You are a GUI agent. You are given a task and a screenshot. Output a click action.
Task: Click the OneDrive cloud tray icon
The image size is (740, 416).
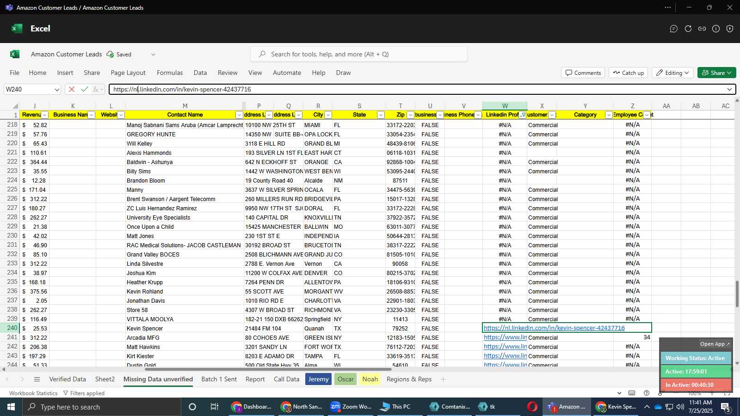(658, 407)
